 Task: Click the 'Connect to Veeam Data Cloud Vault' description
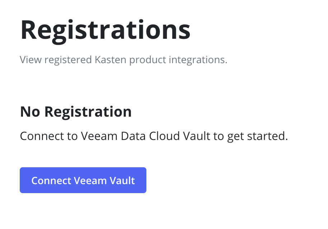coord(154,136)
